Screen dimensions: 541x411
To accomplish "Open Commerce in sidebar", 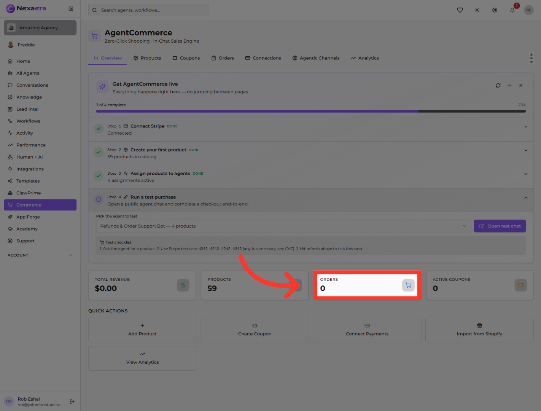I will (x=40, y=205).
